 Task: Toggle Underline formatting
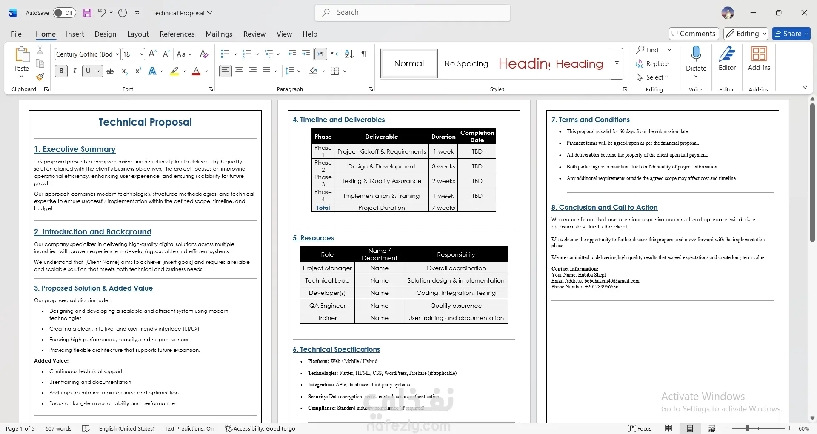coord(88,71)
